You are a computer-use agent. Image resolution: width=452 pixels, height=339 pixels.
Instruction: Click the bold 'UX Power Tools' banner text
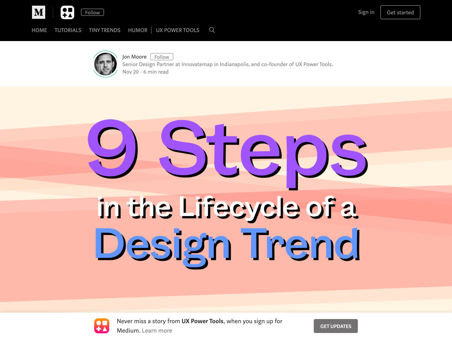[x=203, y=321]
